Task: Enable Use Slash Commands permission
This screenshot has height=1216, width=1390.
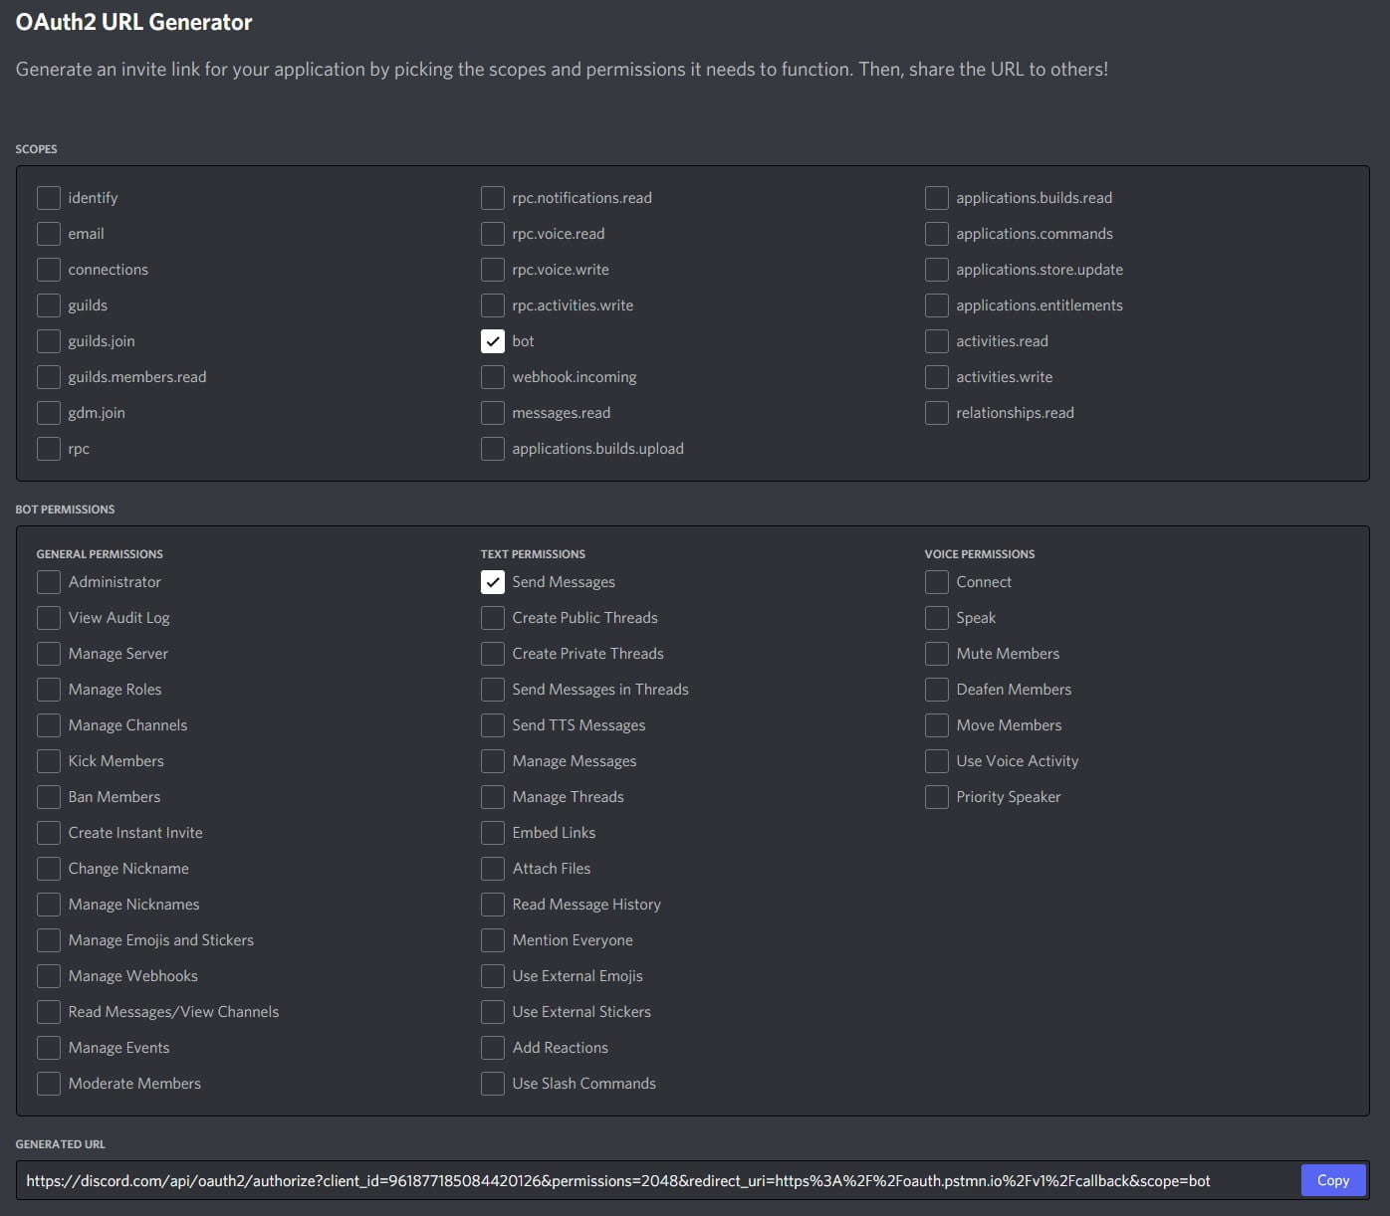Action: [x=492, y=1084]
